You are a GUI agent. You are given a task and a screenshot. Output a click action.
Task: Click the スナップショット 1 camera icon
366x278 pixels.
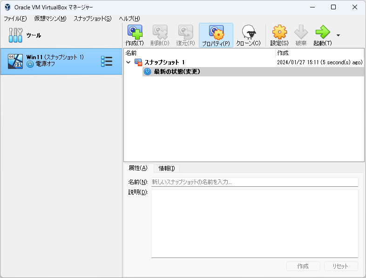pyautogui.click(x=138, y=62)
